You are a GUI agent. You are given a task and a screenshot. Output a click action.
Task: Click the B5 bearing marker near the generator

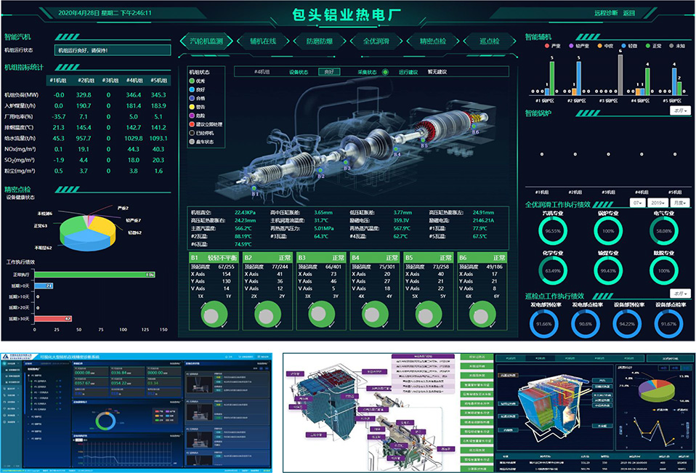(x=423, y=140)
